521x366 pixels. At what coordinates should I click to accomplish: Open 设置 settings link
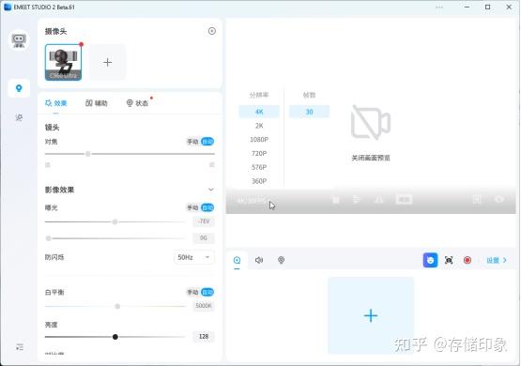[x=497, y=260]
